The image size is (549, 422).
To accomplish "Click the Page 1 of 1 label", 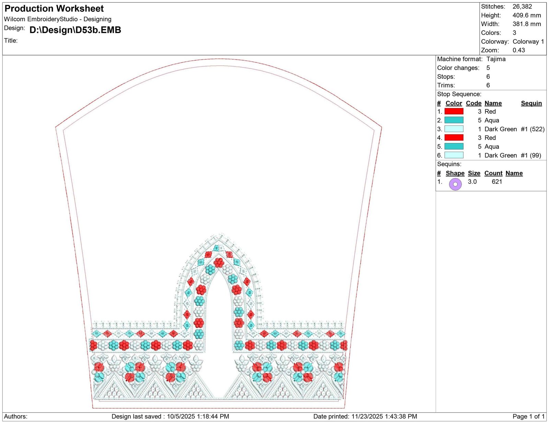I will (528, 417).
